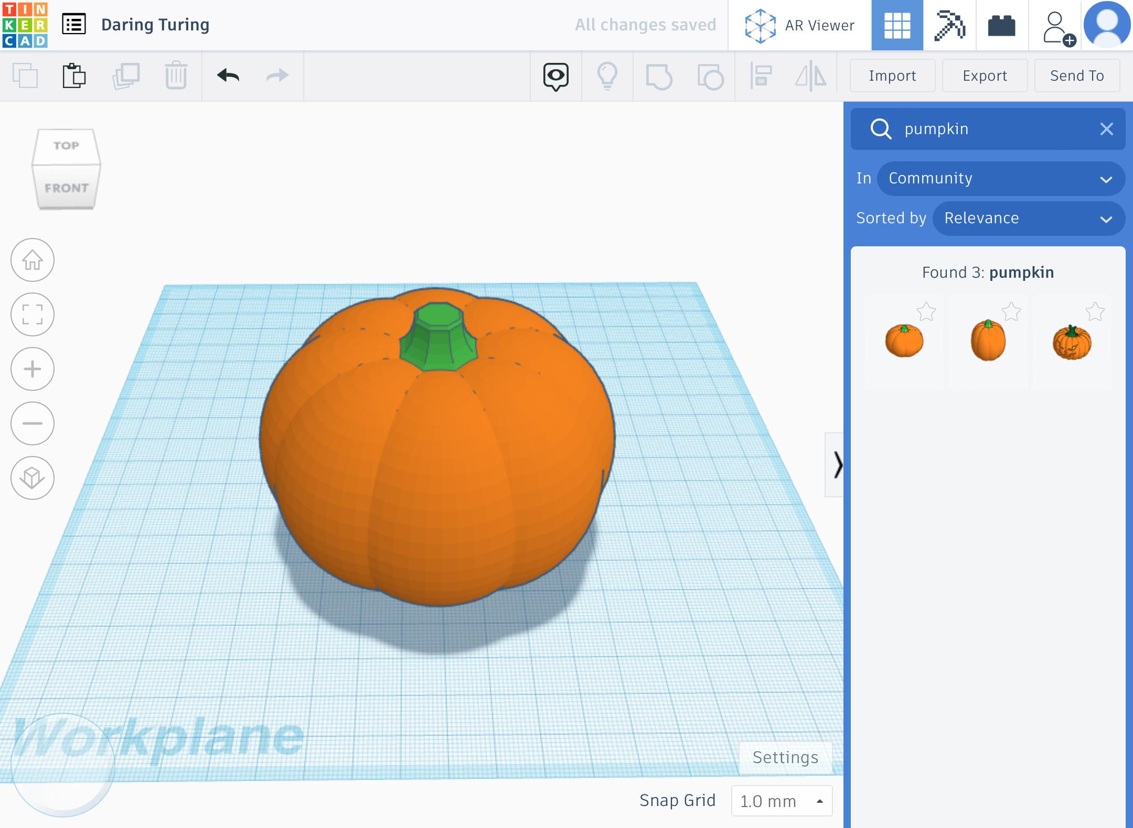Click the Export button
Image resolution: width=1133 pixels, height=828 pixels.
point(985,75)
